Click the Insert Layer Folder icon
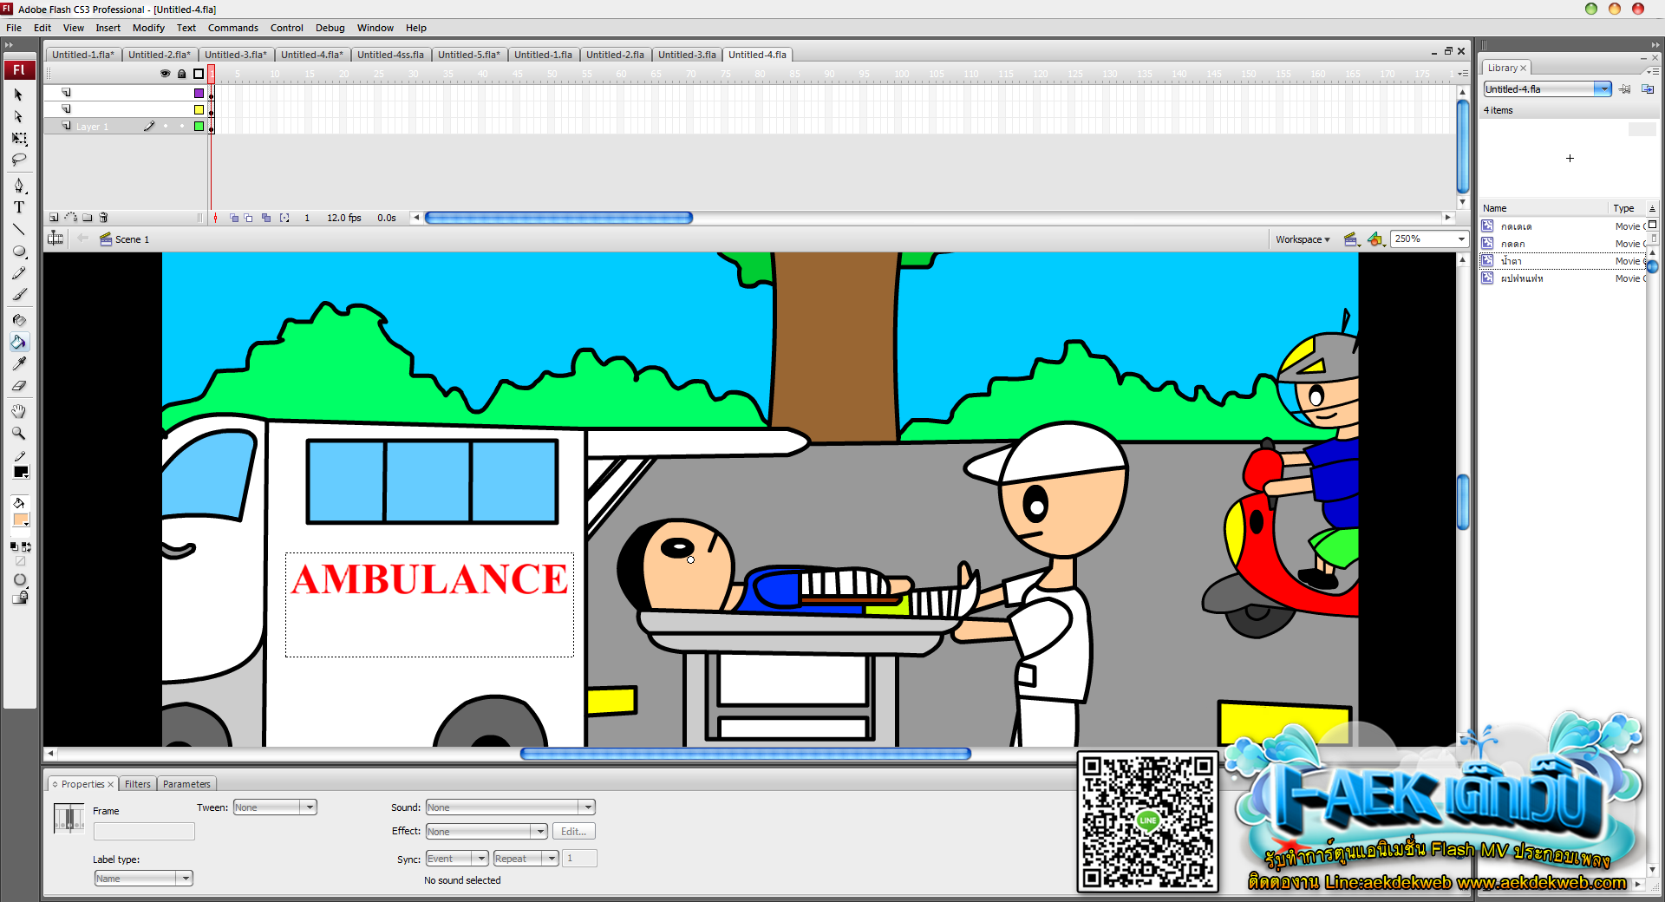 tap(87, 218)
